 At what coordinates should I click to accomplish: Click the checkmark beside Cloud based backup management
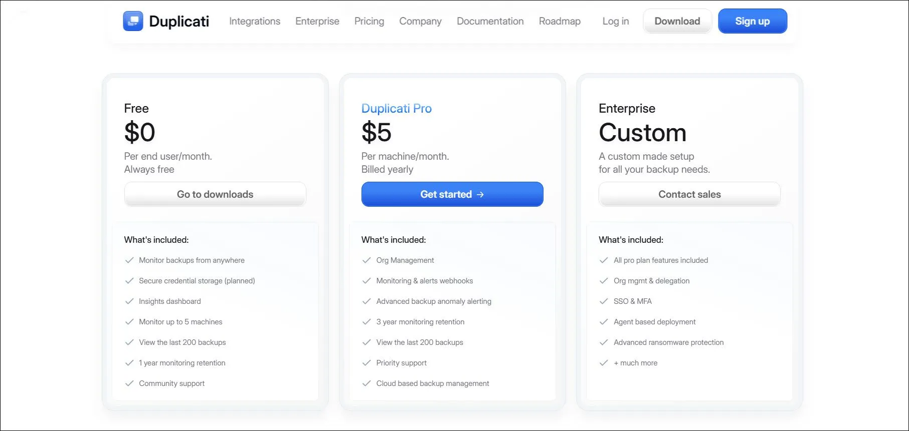click(367, 383)
